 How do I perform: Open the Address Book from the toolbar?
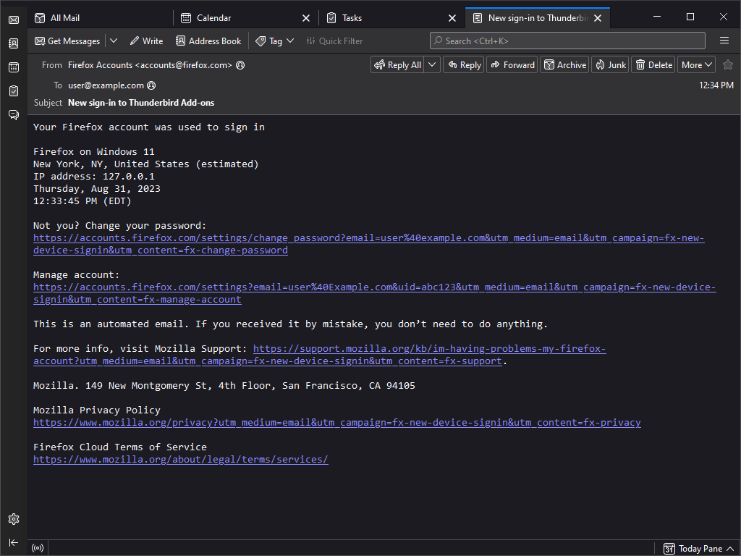(208, 41)
